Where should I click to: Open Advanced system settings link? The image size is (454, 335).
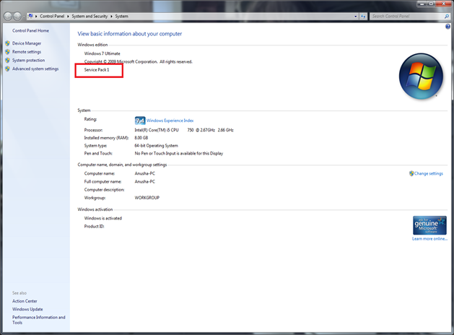35,69
